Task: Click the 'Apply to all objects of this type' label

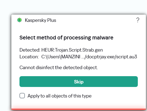Action: tap(59, 96)
